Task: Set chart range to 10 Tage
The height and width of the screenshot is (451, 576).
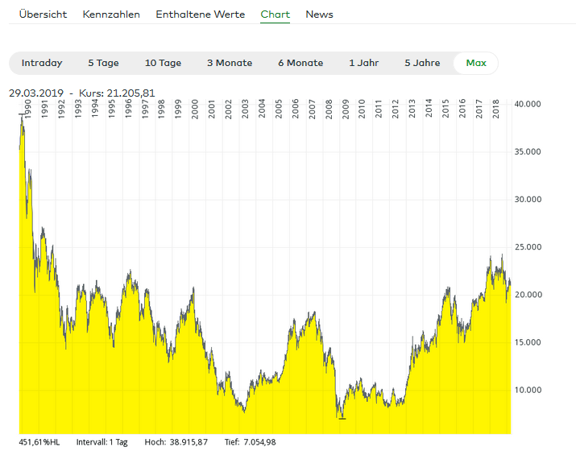Action: 163,63
